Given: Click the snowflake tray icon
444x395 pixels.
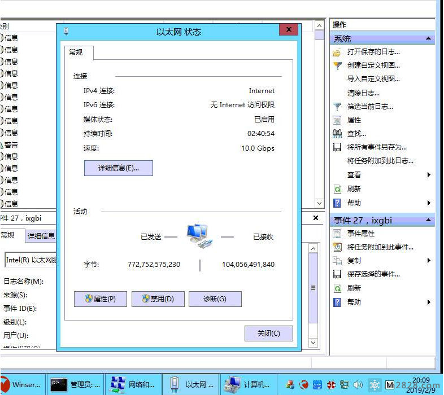Looking at the screenshot, I should coord(375,384).
